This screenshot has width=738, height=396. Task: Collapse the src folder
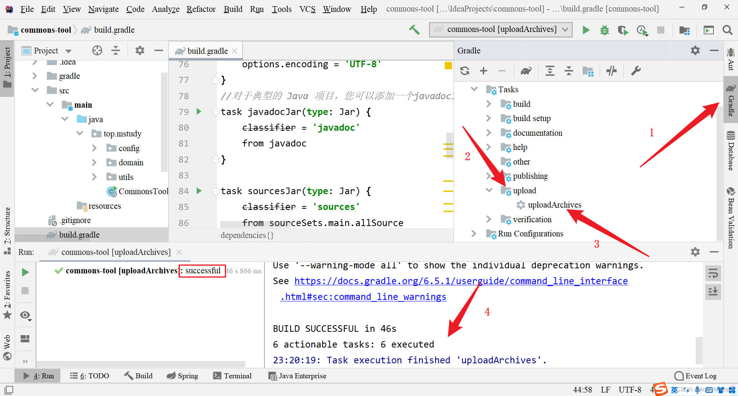point(35,90)
